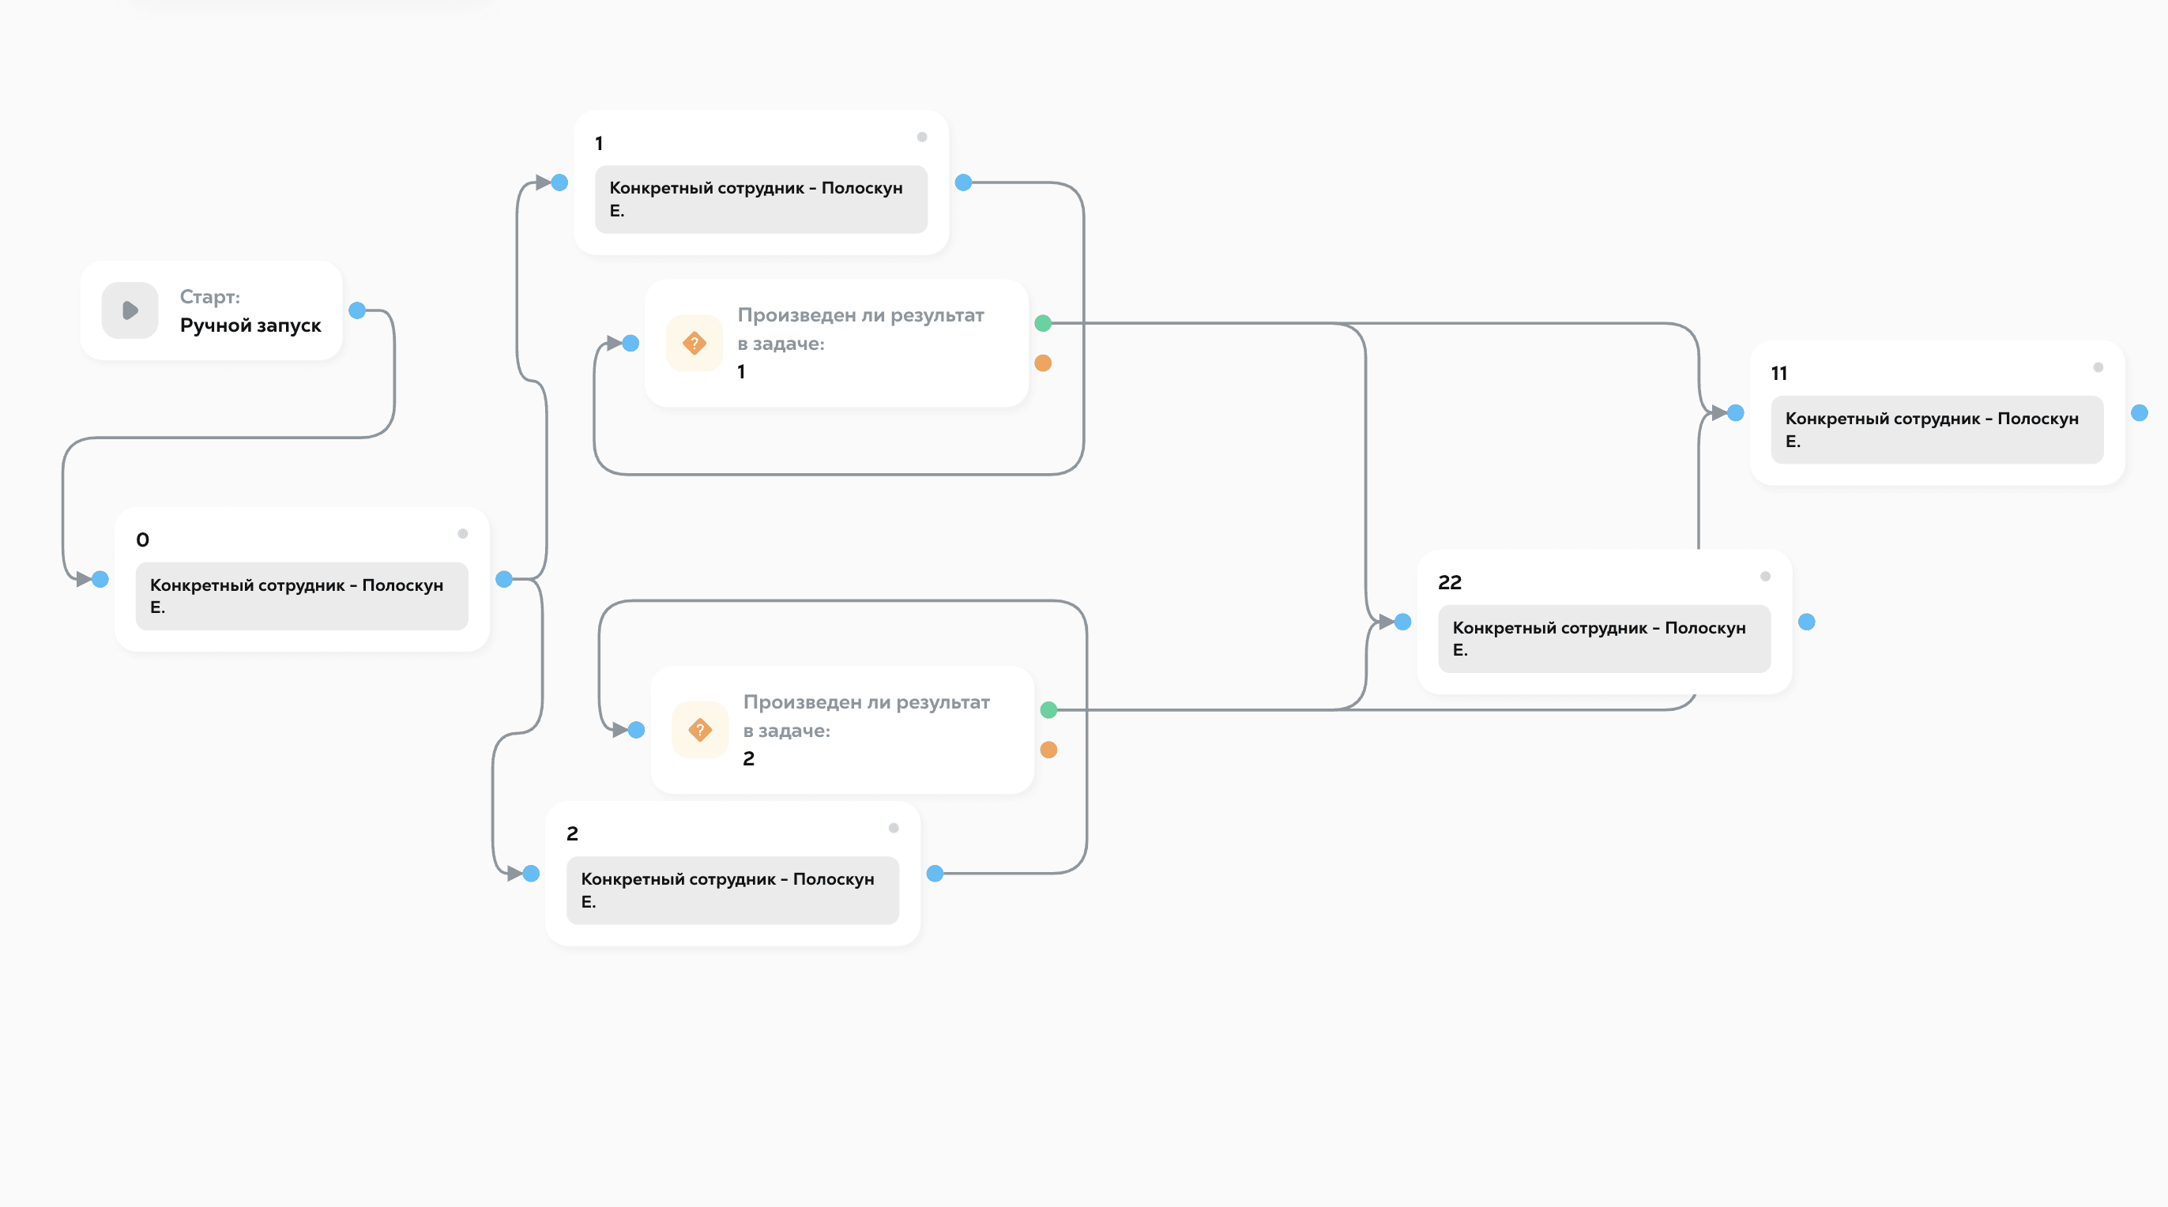Click gray status dot on task 1
This screenshot has width=2168, height=1207.
coord(921,137)
